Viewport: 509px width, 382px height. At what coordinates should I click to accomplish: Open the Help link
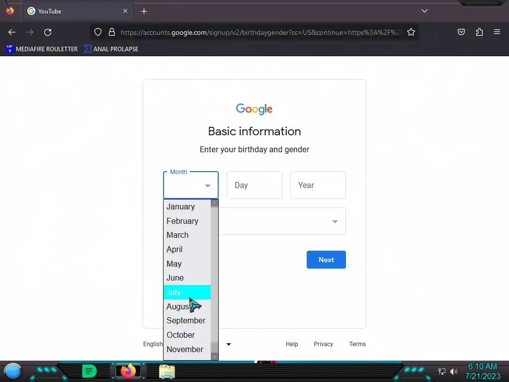point(292,344)
